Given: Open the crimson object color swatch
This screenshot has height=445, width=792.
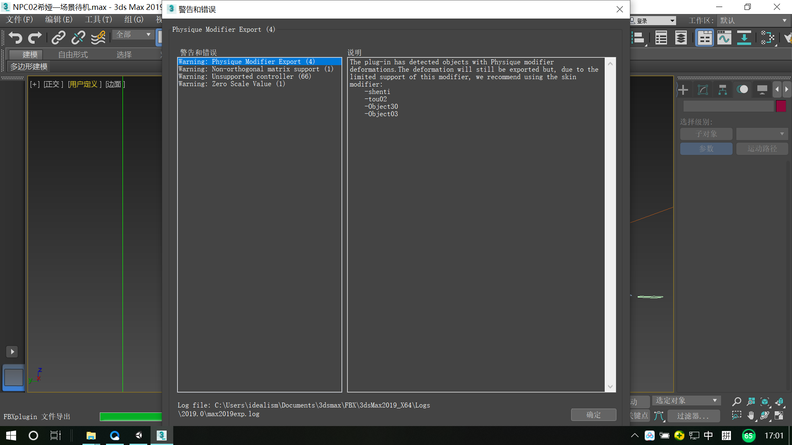Looking at the screenshot, I should [x=781, y=106].
